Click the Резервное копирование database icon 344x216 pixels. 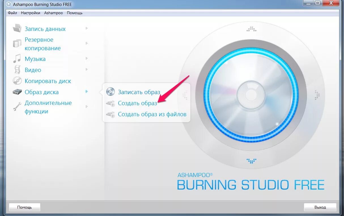coord(17,43)
